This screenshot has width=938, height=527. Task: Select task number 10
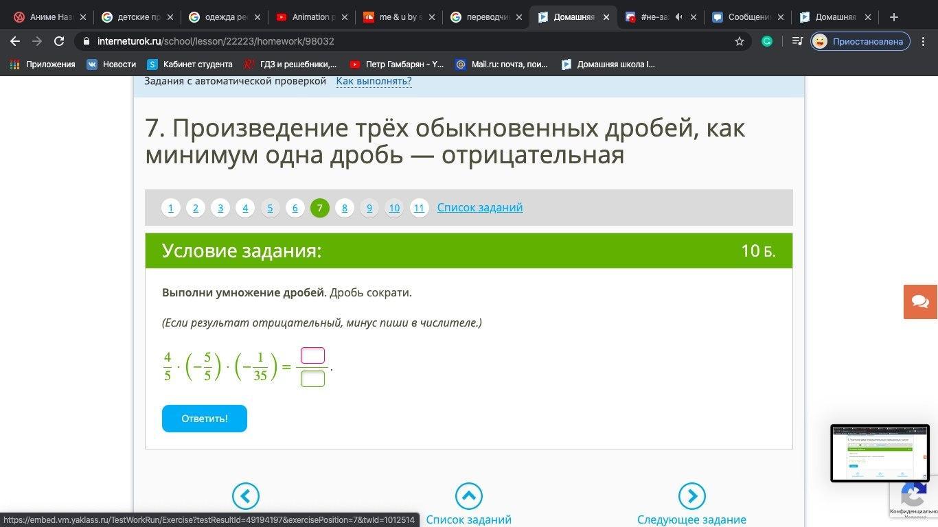point(394,208)
